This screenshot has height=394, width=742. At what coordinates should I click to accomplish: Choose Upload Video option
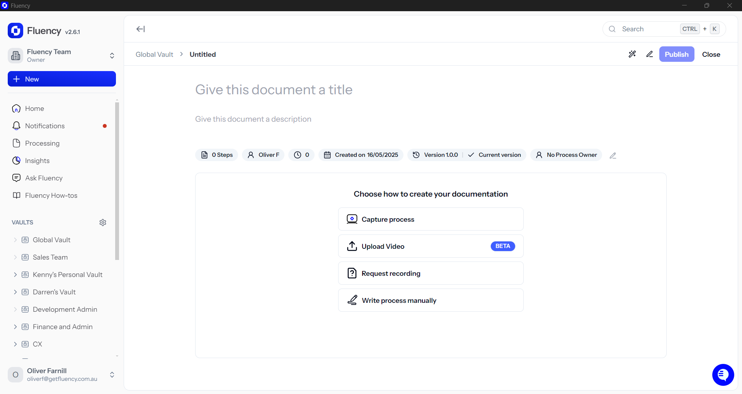click(x=431, y=246)
